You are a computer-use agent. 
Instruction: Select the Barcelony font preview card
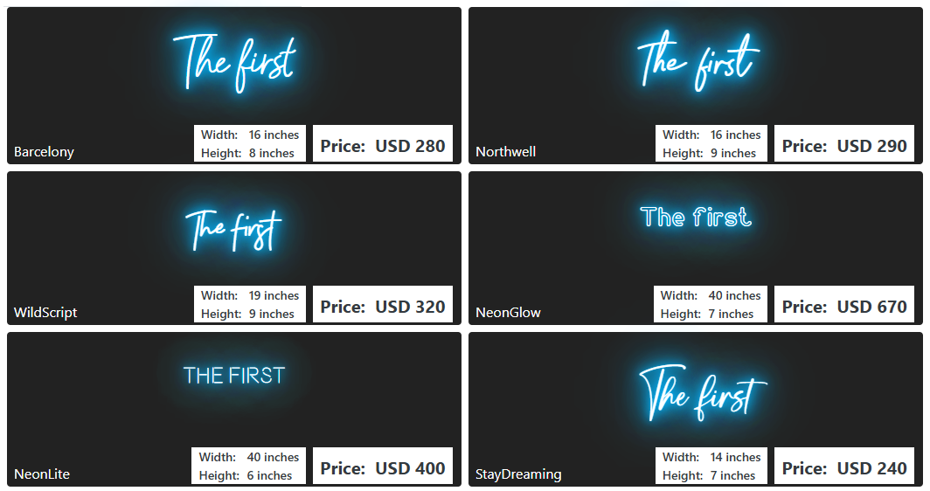[x=233, y=86]
